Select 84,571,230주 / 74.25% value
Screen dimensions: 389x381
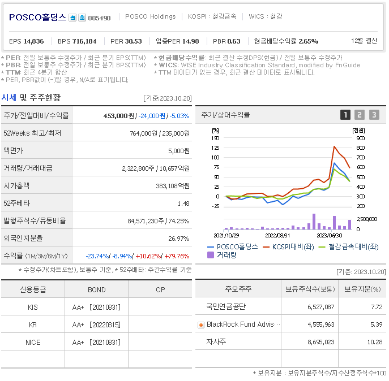159,221
